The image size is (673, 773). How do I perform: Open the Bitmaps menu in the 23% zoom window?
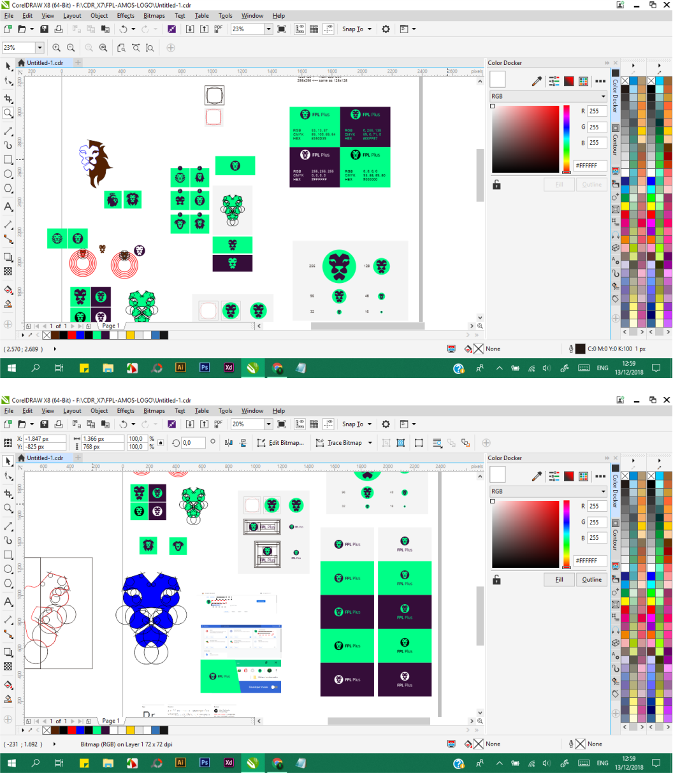(x=154, y=16)
